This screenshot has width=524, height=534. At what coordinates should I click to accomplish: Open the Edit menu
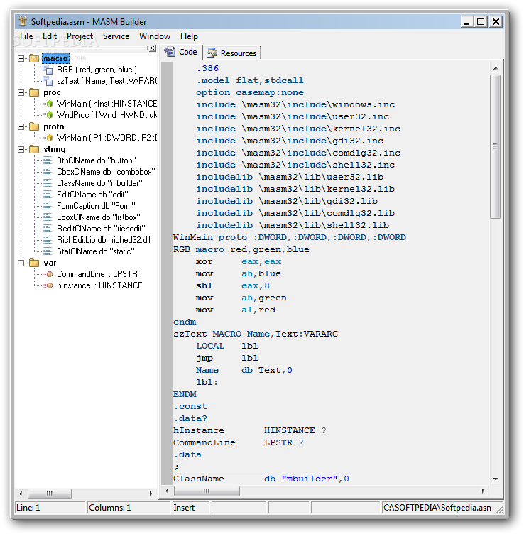point(50,36)
